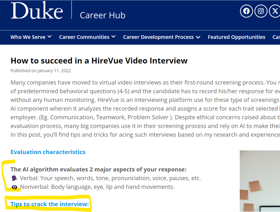Click the Verbal: Your speech, words line
Image resolution: width=280 pixels, height=212 pixels.
tap(110, 178)
